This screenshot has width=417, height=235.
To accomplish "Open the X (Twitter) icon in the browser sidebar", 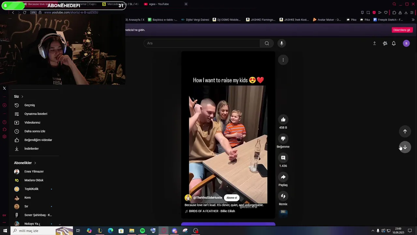I will coord(4,88).
